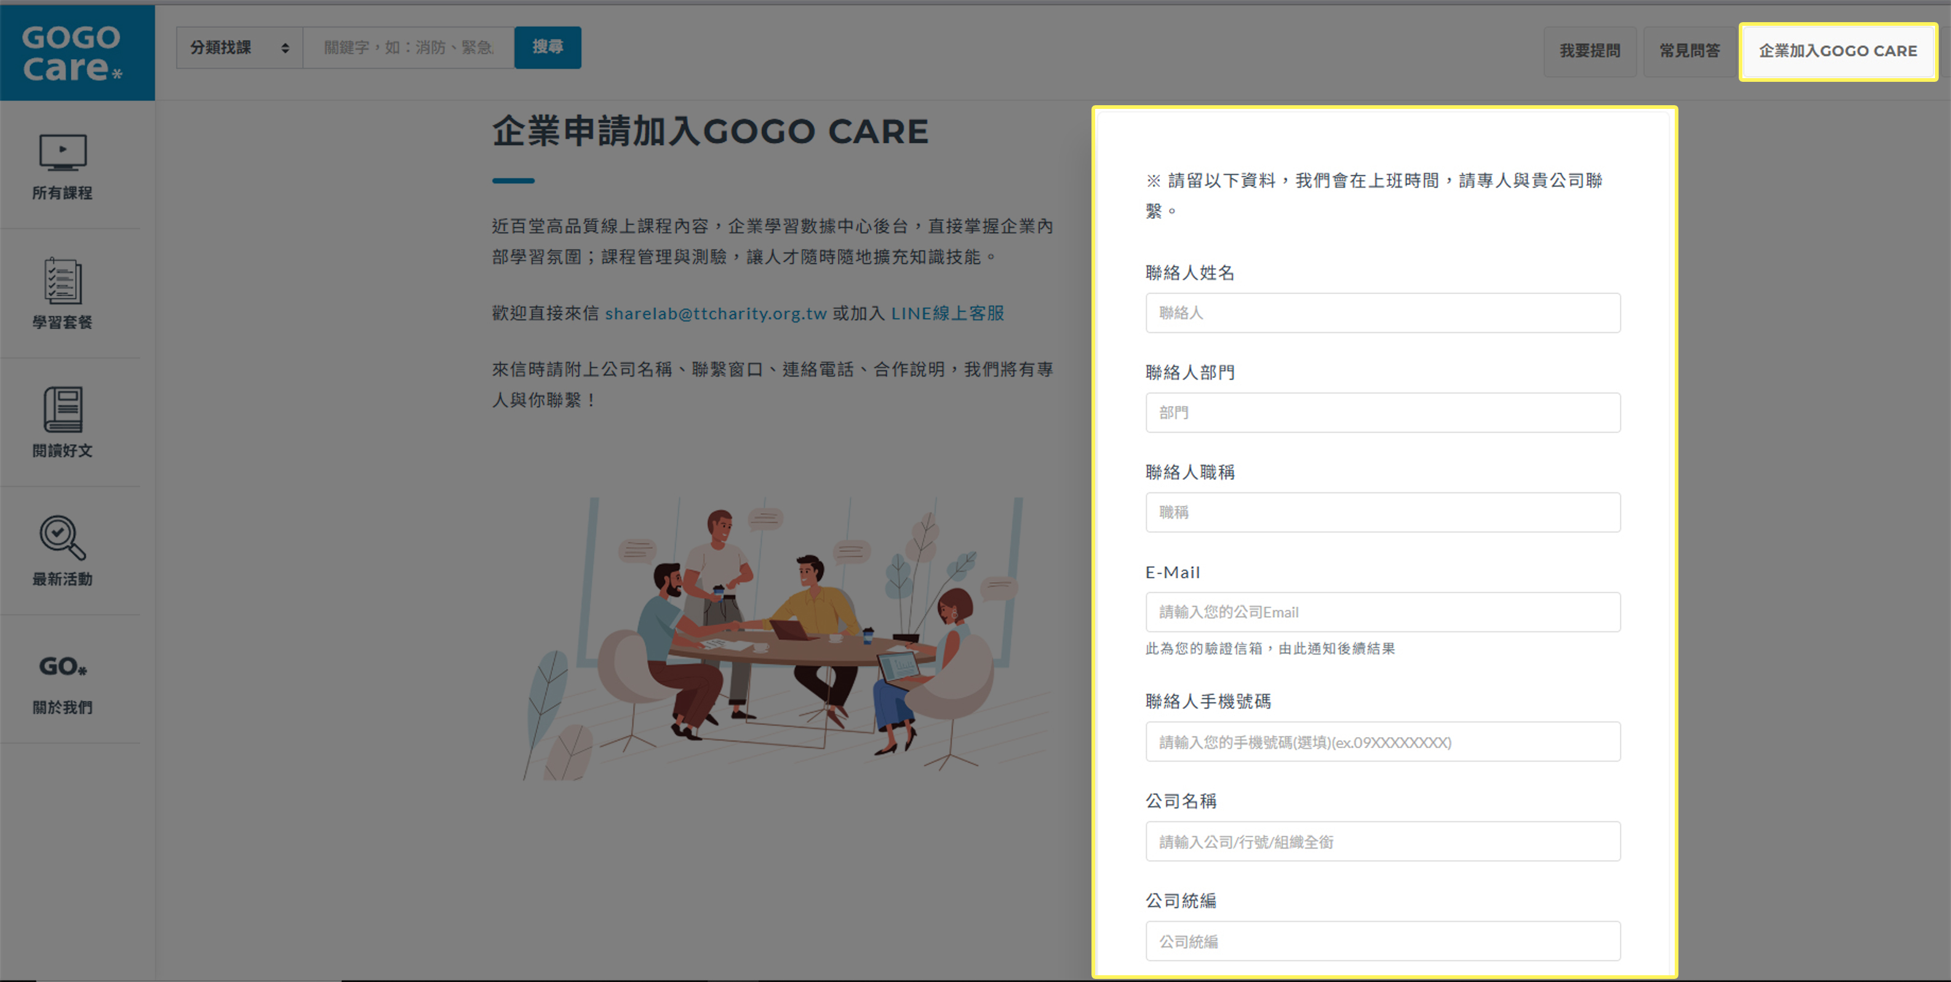Open 學習套餐 checklist icon
This screenshot has width=1951, height=982.
point(63,281)
